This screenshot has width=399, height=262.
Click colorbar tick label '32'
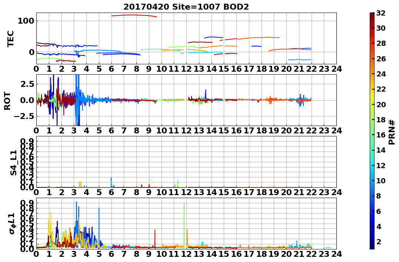381,13
